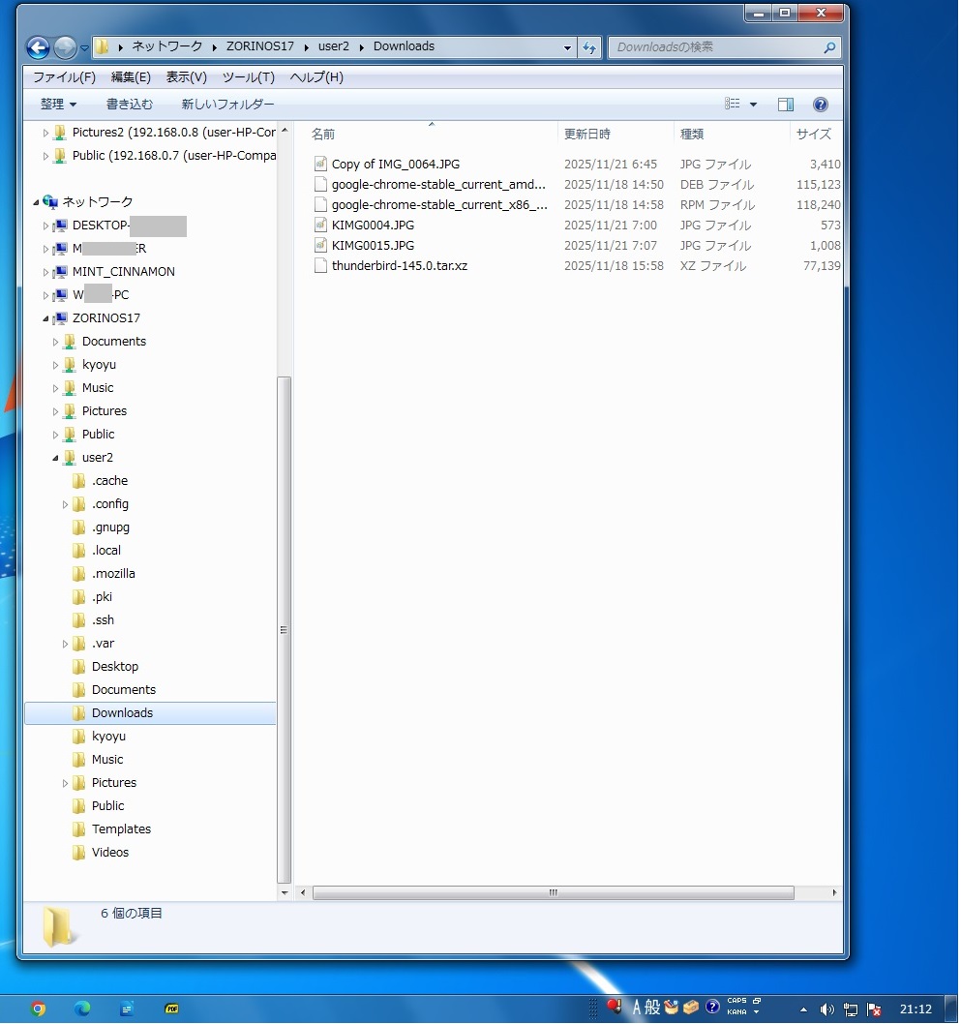Collapse the ZORINOS17 tree node
Viewport: 961px width, 1024px height.
[x=45, y=318]
